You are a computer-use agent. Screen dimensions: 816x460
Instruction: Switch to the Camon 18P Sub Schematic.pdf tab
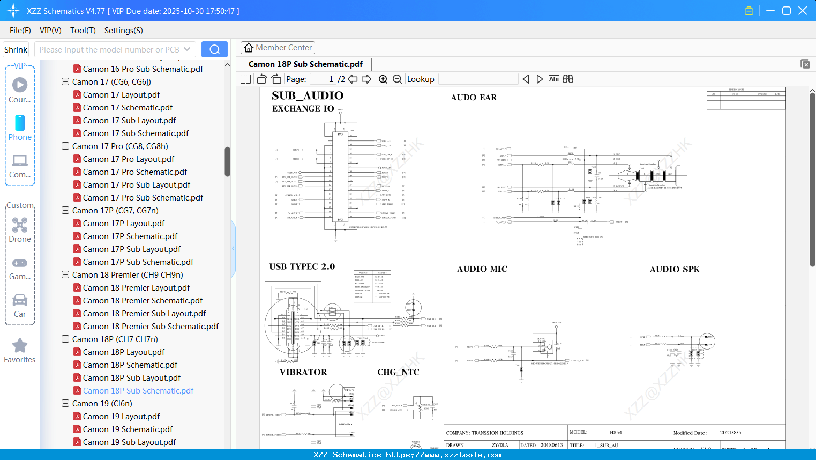[305, 64]
